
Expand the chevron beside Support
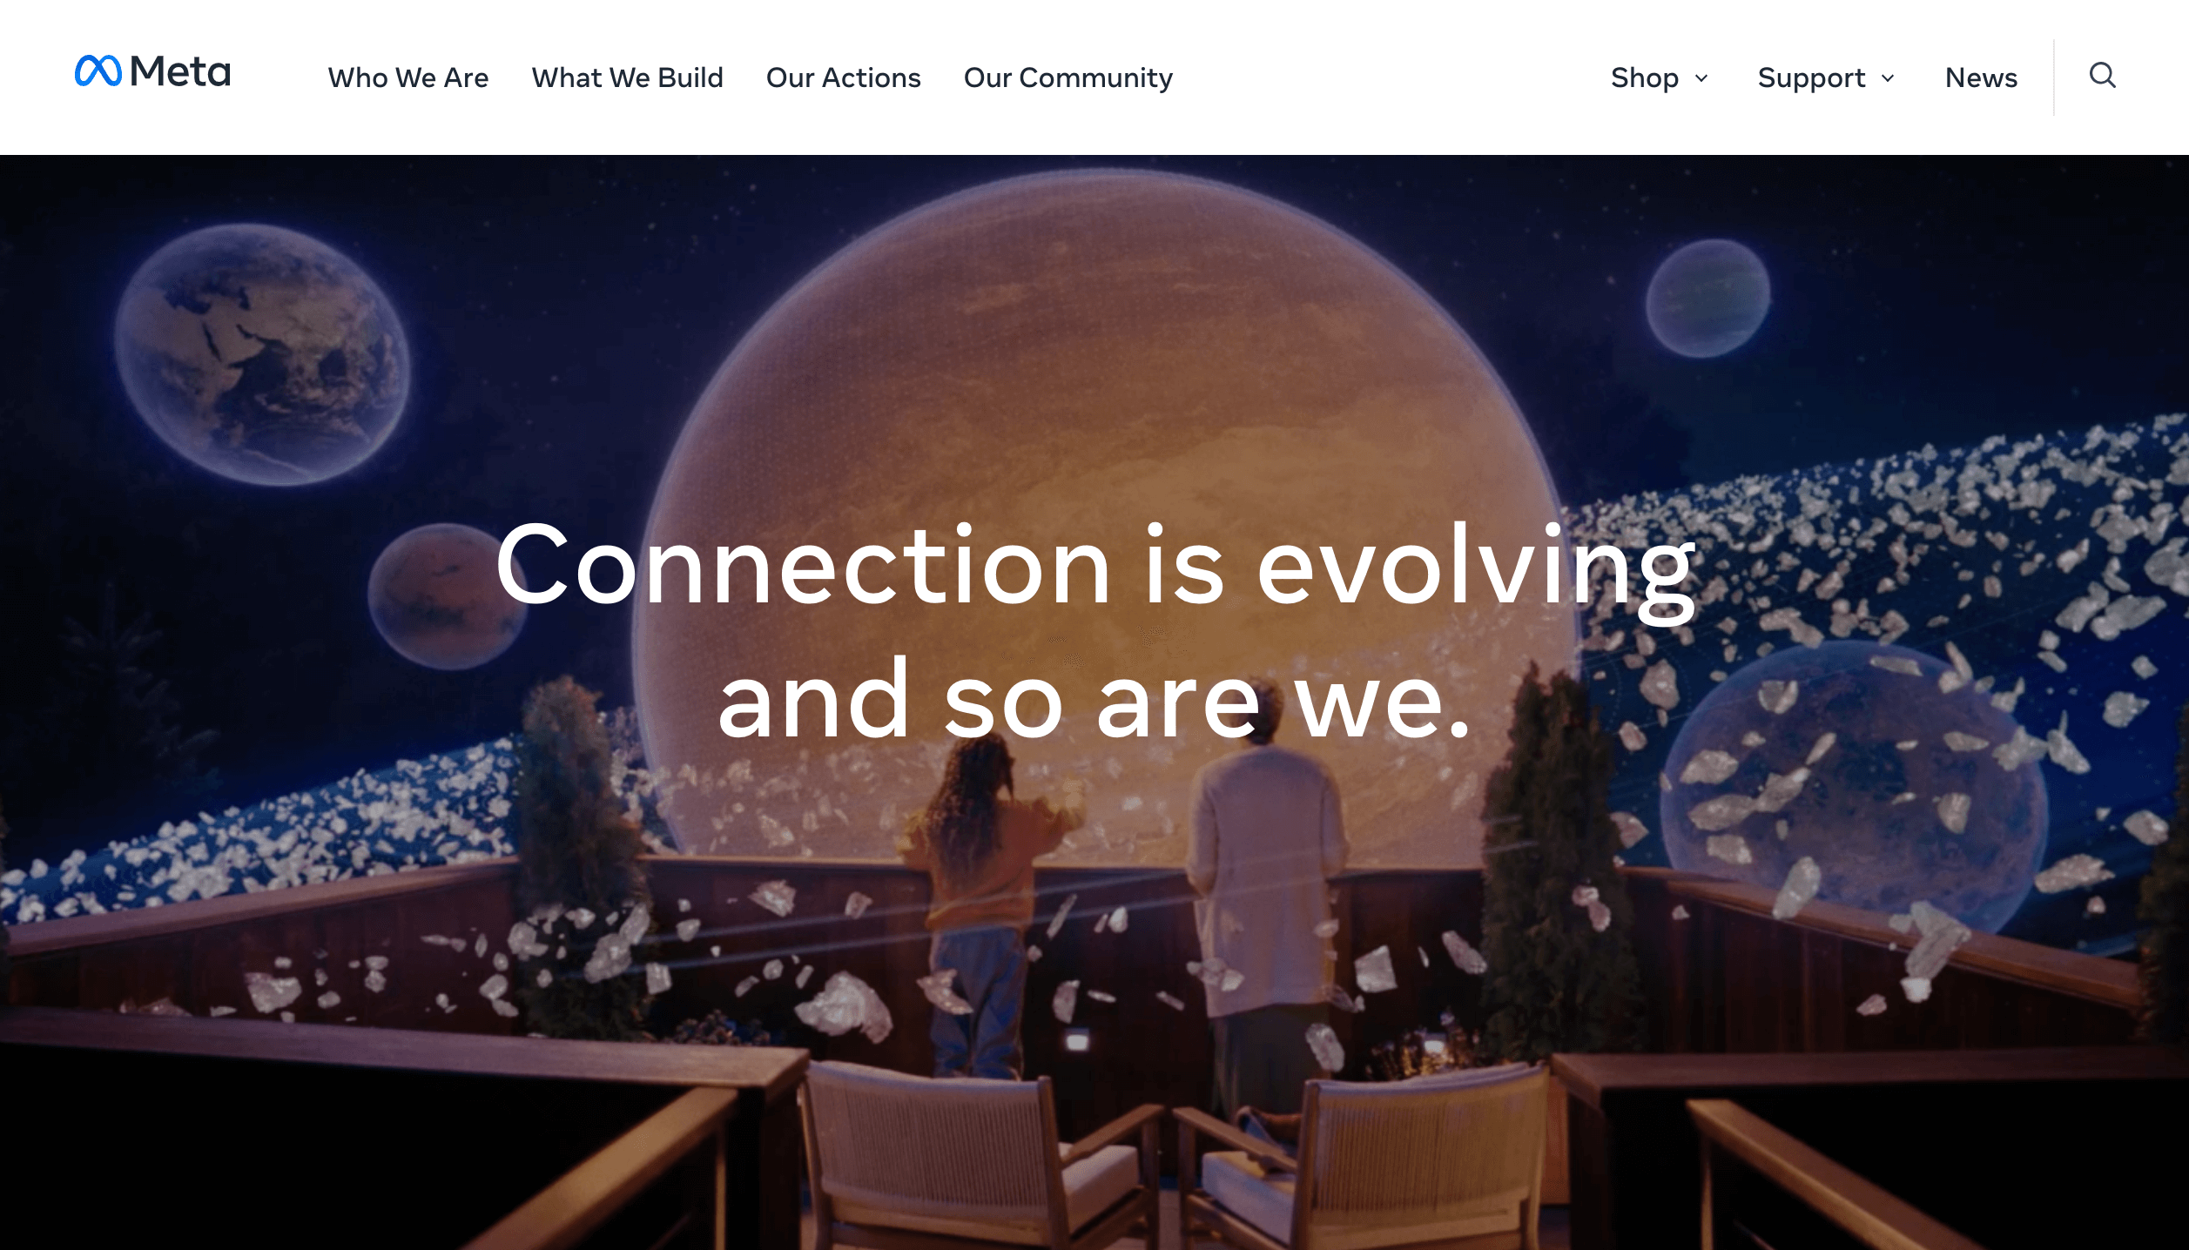(1887, 78)
